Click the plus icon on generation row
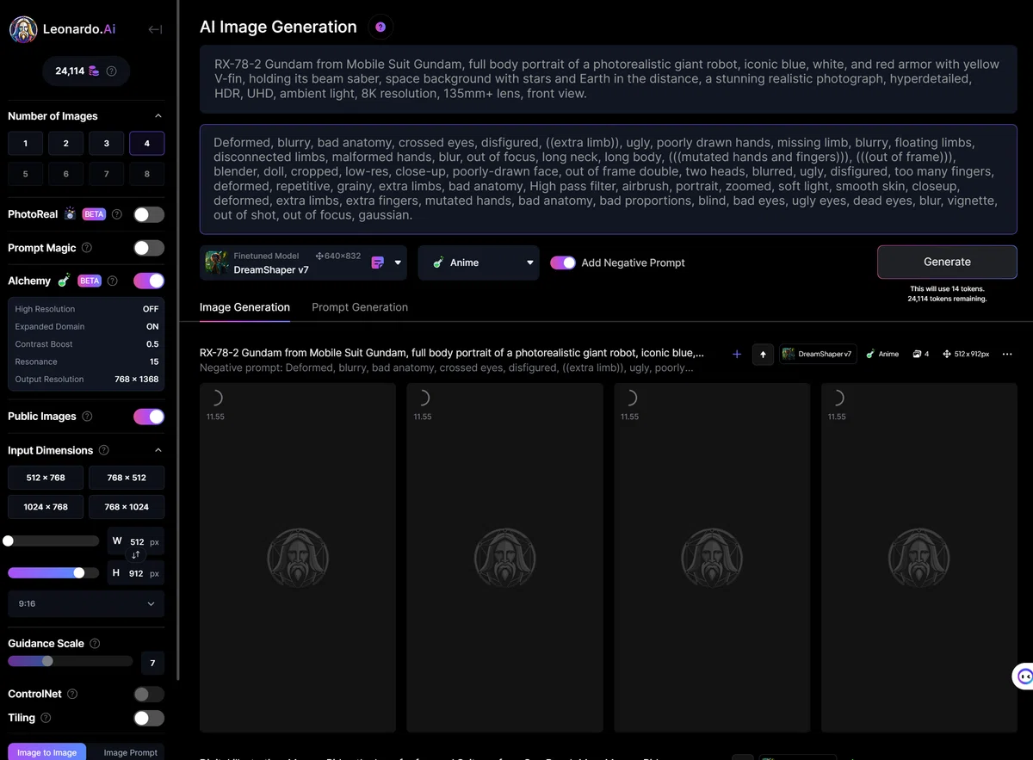 pos(737,354)
